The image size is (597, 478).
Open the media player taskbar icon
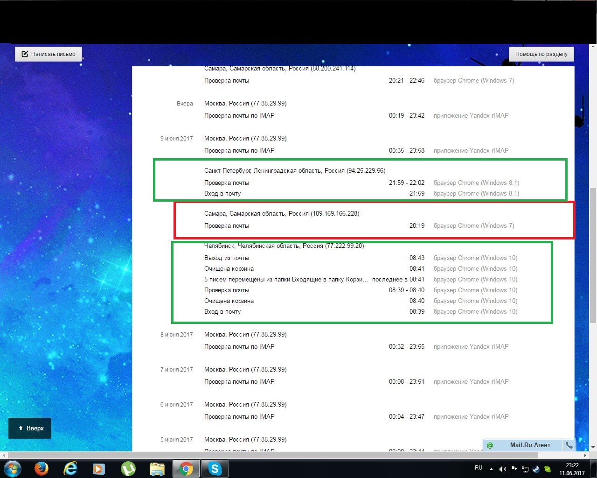(98, 469)
